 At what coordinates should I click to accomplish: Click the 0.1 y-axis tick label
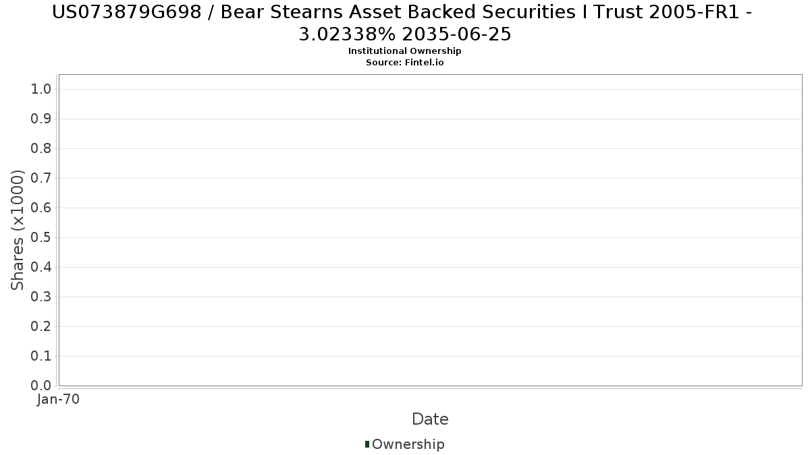tap(42, 356)
